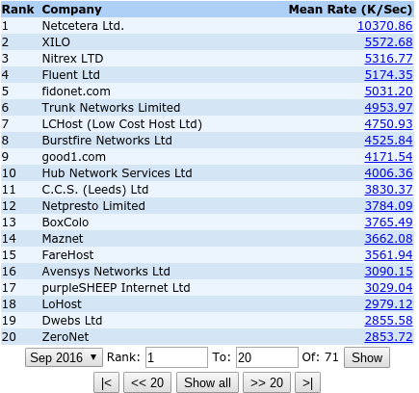The height and width of the screenshot is (393, 419).
Task: Click the Rank start input field
Action: point(176,357)
